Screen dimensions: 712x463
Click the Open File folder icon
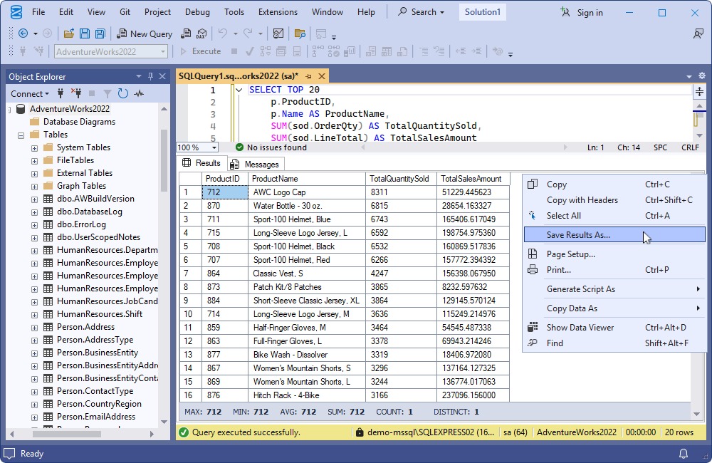(68, 33)
